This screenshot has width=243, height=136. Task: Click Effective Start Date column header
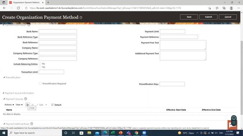tap(176, 110)
